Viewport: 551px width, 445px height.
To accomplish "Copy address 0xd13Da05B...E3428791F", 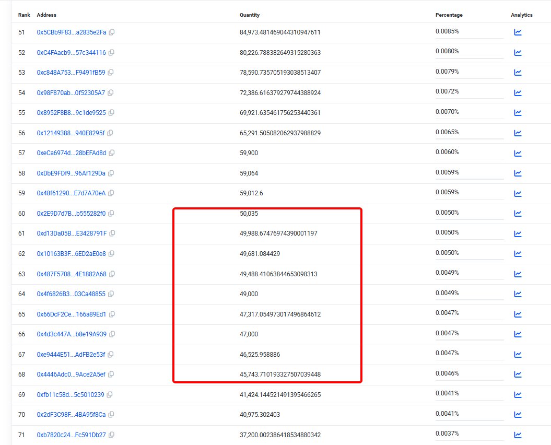I will click(x=112, y=233).
